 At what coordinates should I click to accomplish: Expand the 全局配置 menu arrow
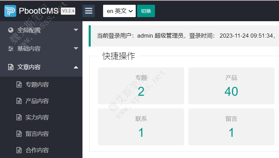click(76, 30)
